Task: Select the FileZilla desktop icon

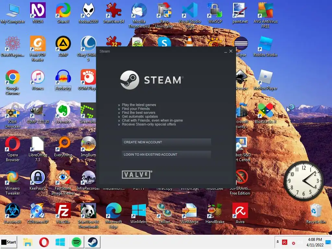Action: (x=63, y=214)
